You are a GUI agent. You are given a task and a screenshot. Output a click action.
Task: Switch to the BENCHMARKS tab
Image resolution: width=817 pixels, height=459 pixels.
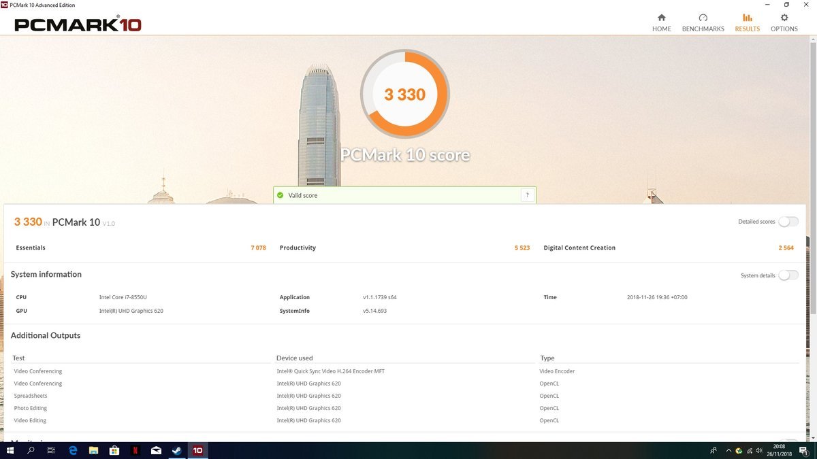[703, 22]
